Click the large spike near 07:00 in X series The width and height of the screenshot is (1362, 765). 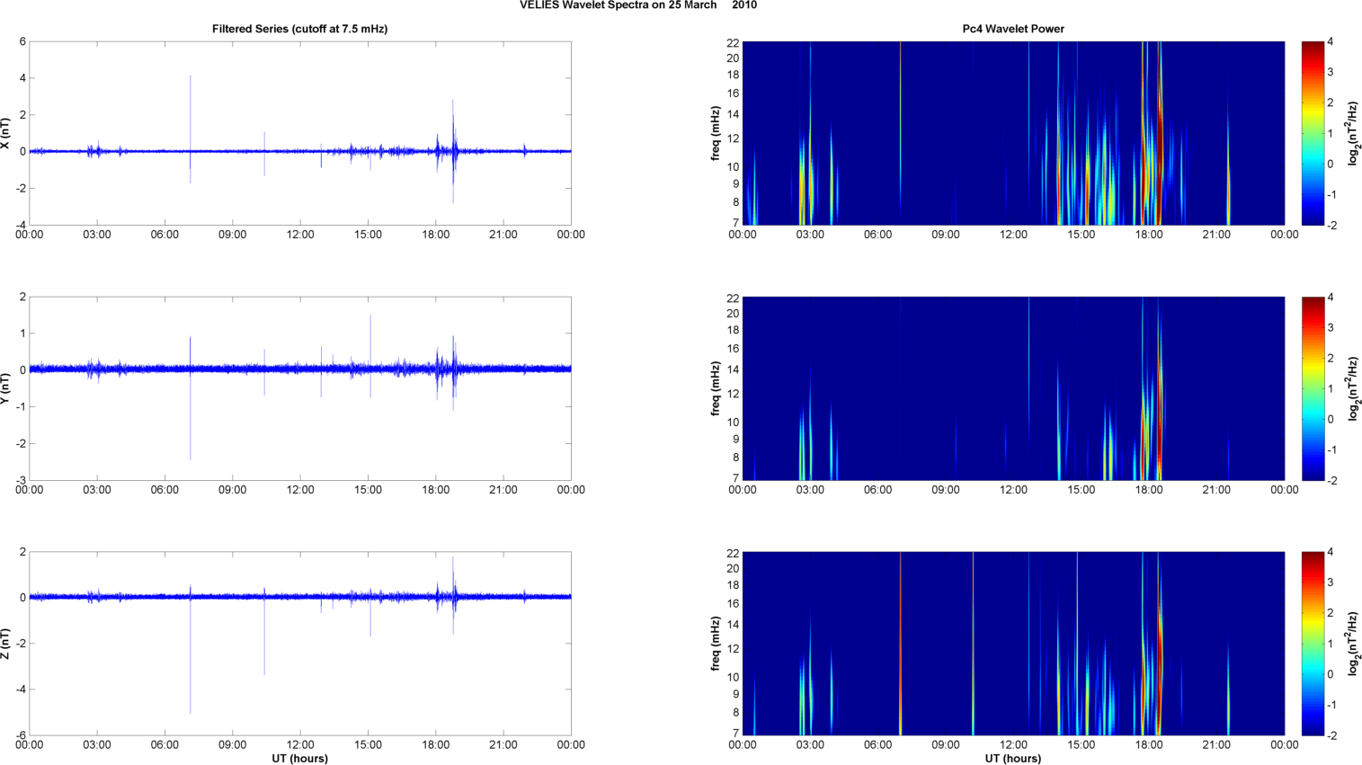point(190,112)
